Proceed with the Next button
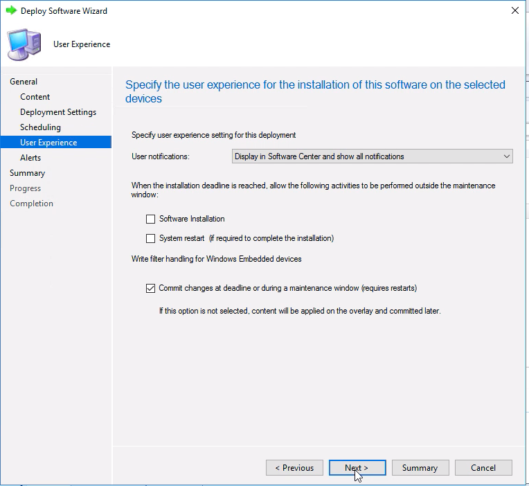This screenshot has height=486, width=529. tap(357, 468)
